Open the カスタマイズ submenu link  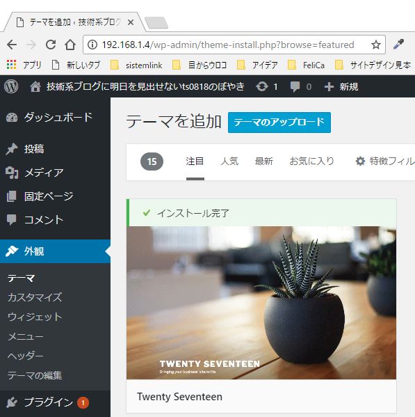click(x=35, y=297)
